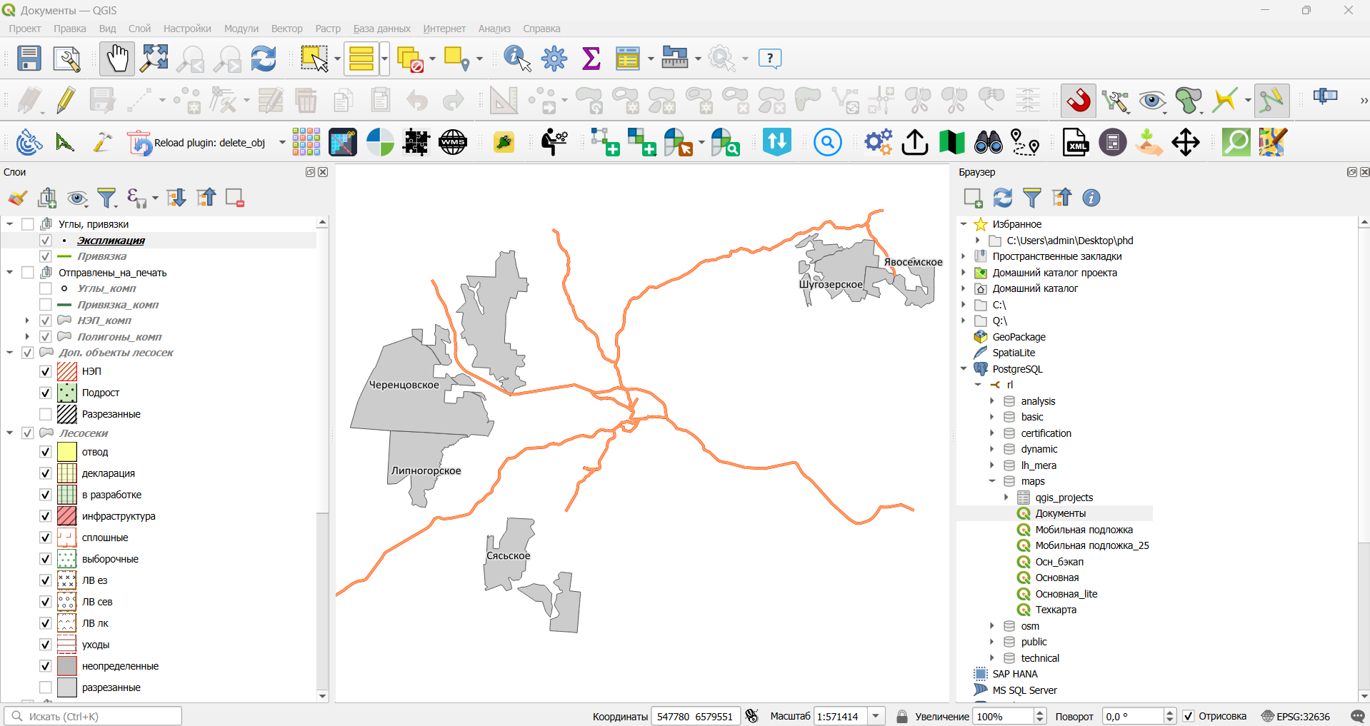1370x726 pixels.
Task: Click the Statistical Summary sigma icon
Action: [591, 59]
